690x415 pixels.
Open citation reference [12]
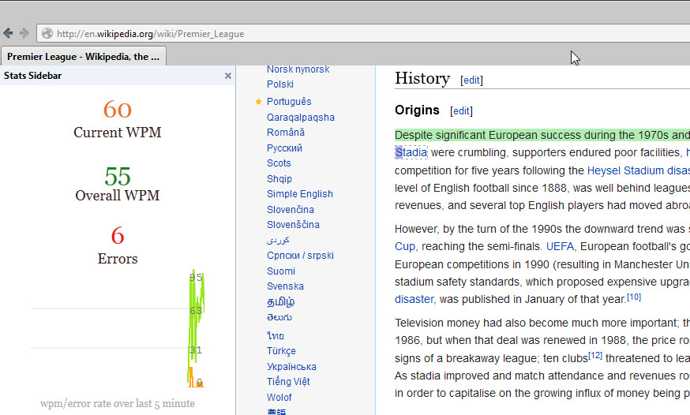click(x=595, y=355)
